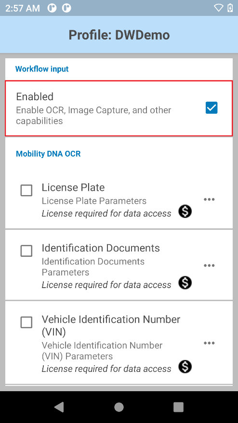The width and height of the screenshot is (238, 423).
Task: Tap the VIN dollar license icon
Action: [x=185, y=367]
